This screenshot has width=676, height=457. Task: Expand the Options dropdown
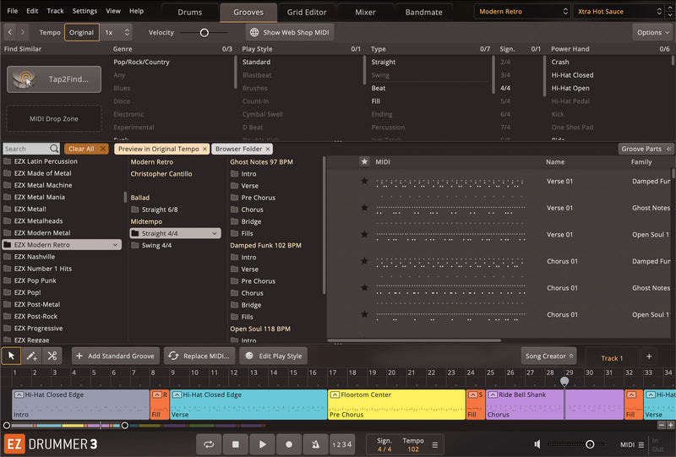coord(652,32)
